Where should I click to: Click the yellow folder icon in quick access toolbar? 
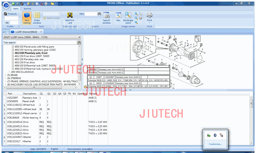pos(52,4)
